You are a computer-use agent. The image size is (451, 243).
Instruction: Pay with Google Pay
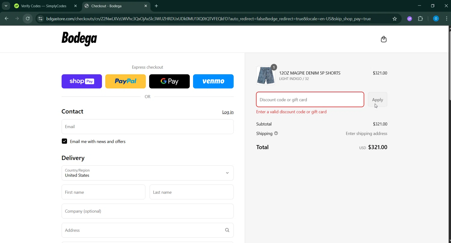click(x=169, y=81)
